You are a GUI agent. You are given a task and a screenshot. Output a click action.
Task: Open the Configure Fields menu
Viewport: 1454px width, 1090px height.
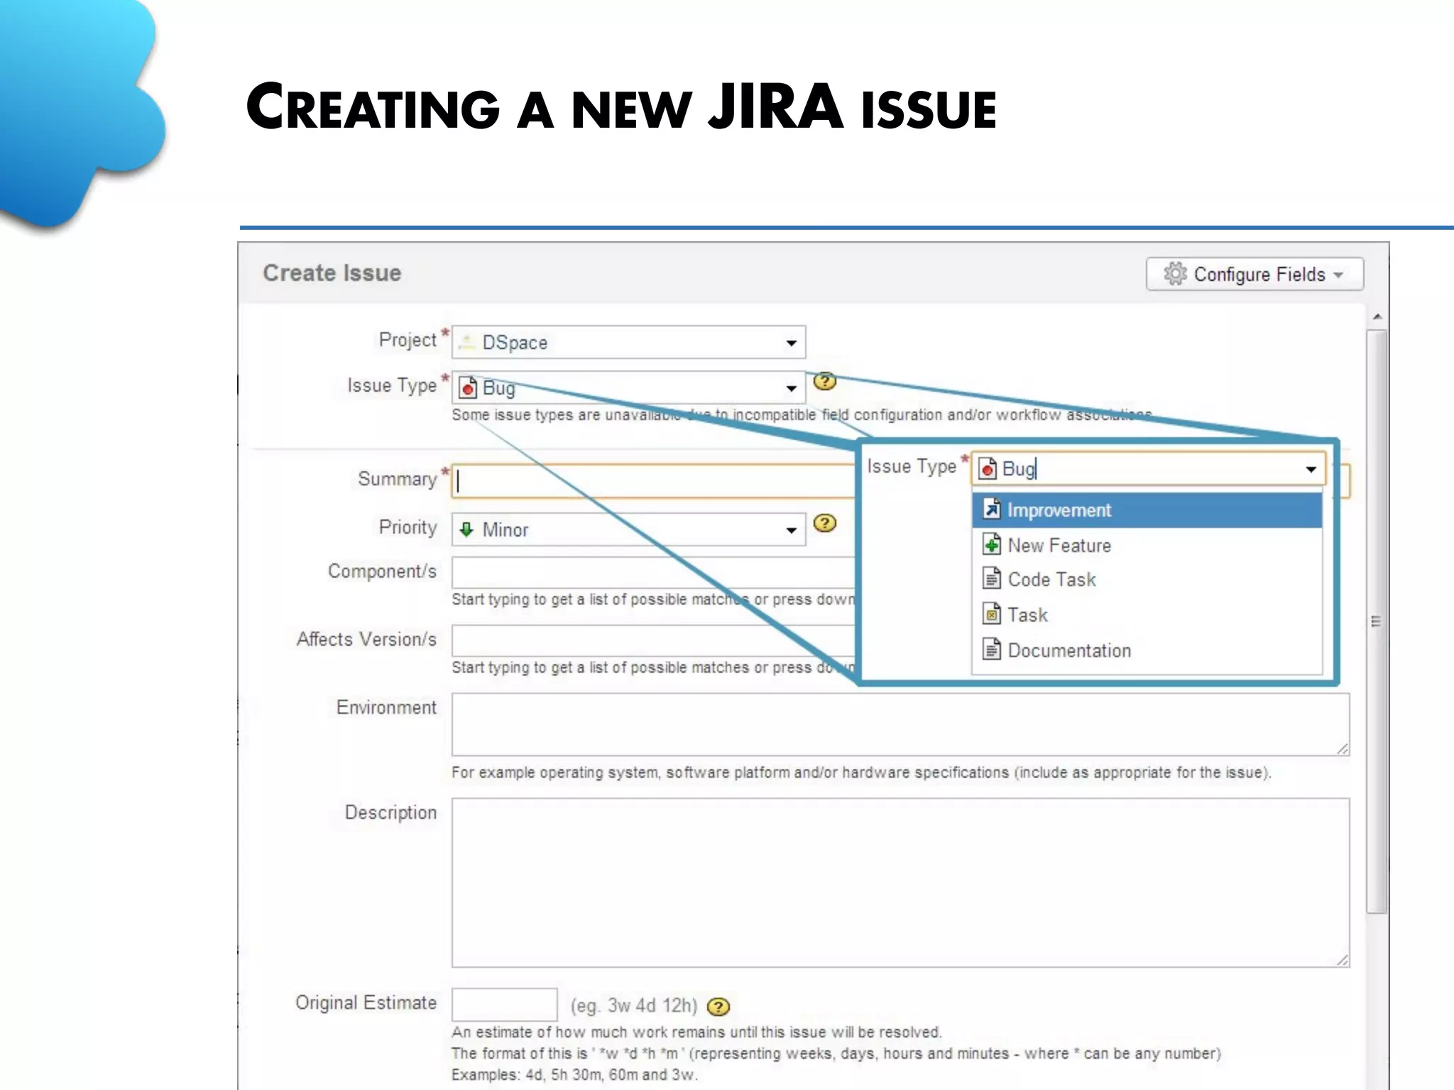point(1255,274)
